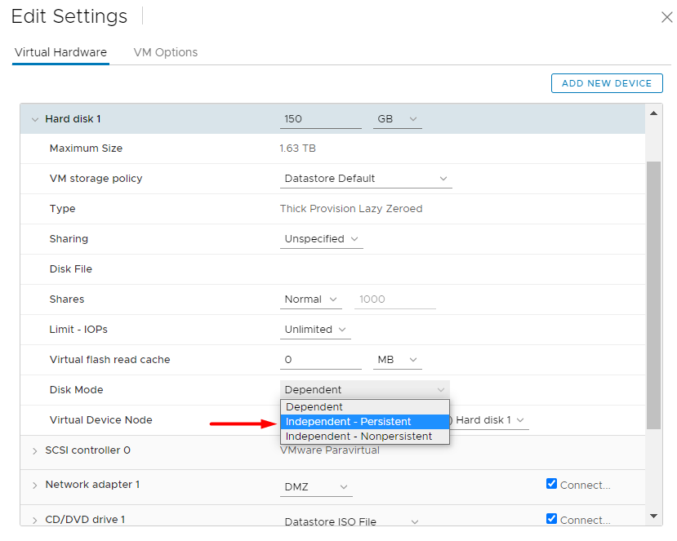Open the Sharing dropdown set to Unspecified
This screenshot has height=541, width=677.
(x=321, y=239)
